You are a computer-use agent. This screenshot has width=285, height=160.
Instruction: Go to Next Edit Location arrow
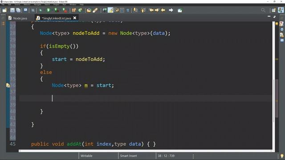click(x=157, y=10)
